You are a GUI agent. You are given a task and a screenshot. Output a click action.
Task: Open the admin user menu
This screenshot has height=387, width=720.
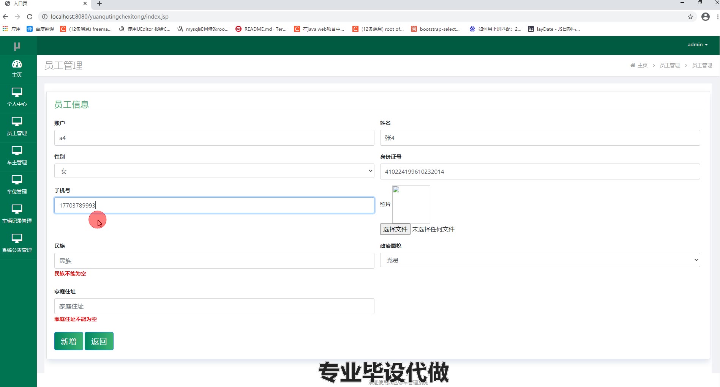[698, 44]
